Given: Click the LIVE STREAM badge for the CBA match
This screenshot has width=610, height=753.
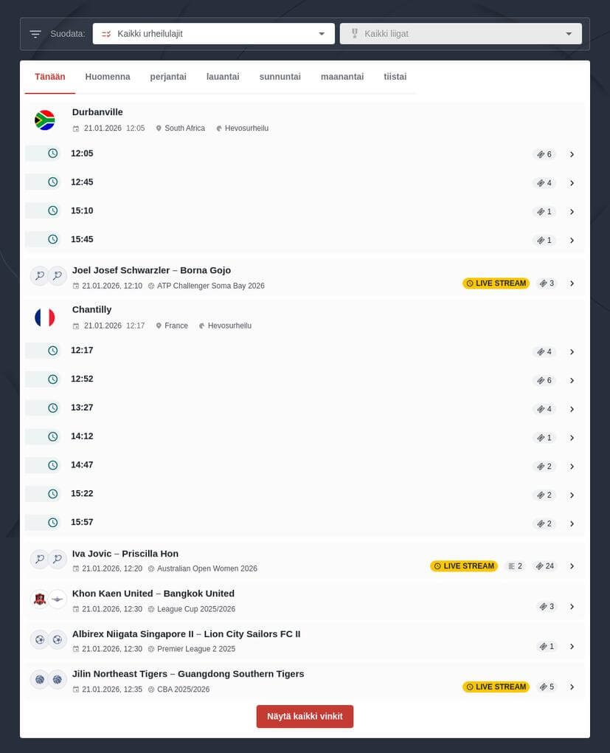Looking at the screenshot, I should (496, 687).
